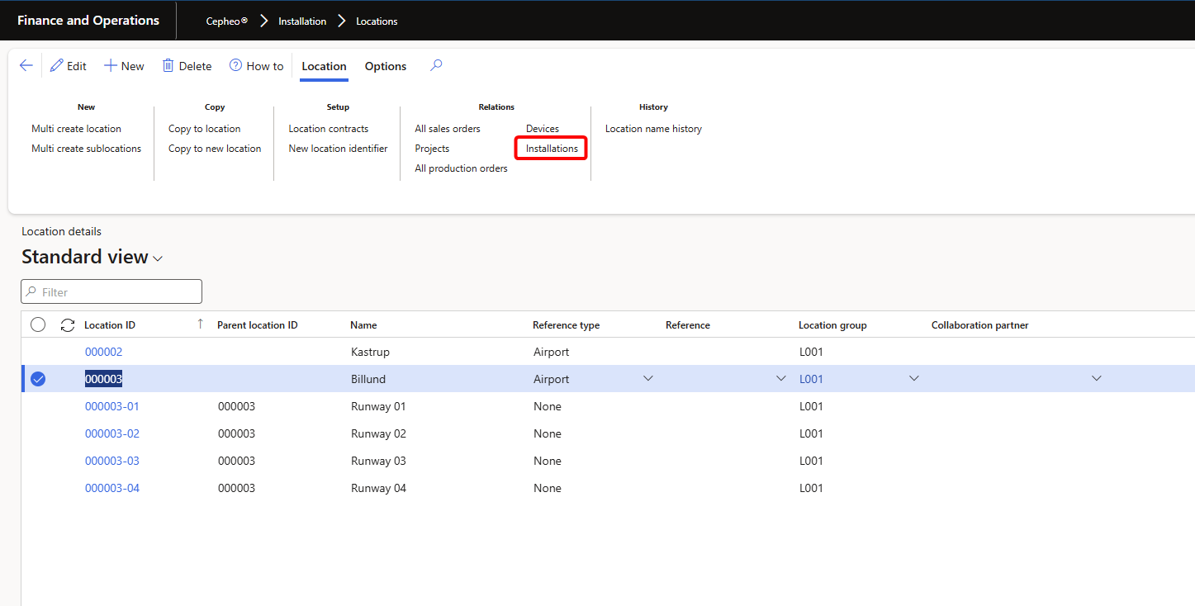Open Collaboration partner dropdown on selected row
The image size is (1195, 606).
[1097, 379]
